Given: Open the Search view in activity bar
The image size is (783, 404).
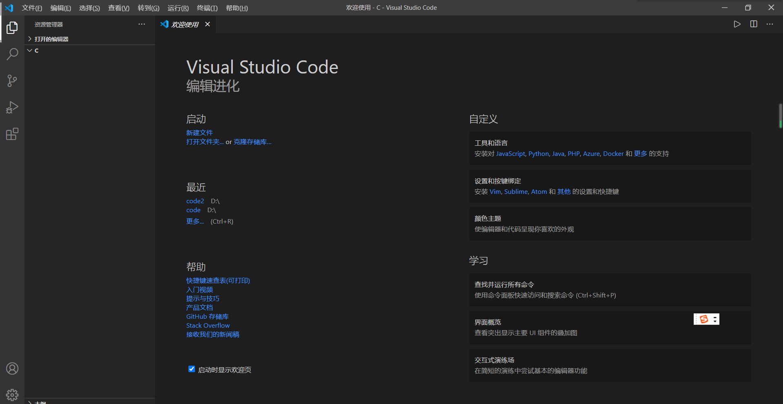Looking at the screenshot, I should [x=12, y=54].
